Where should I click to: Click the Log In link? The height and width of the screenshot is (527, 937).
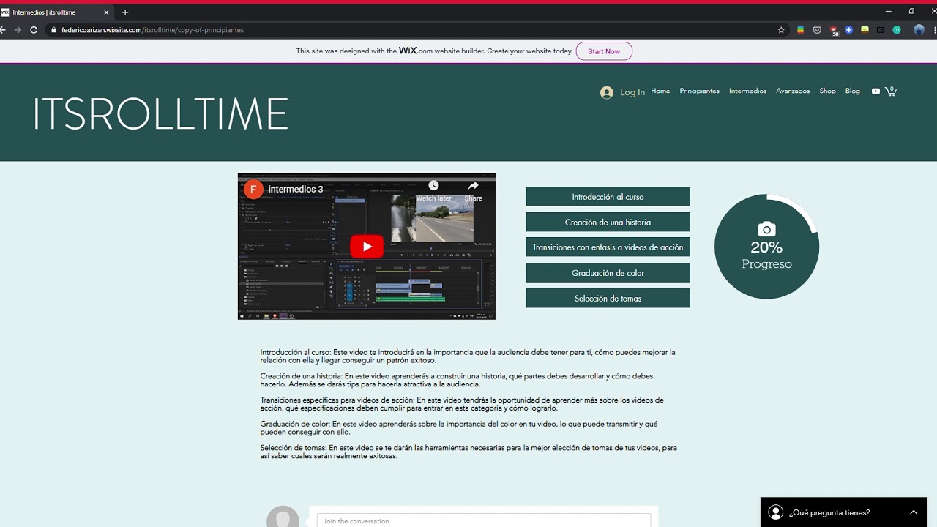click(x=632, y=92)
